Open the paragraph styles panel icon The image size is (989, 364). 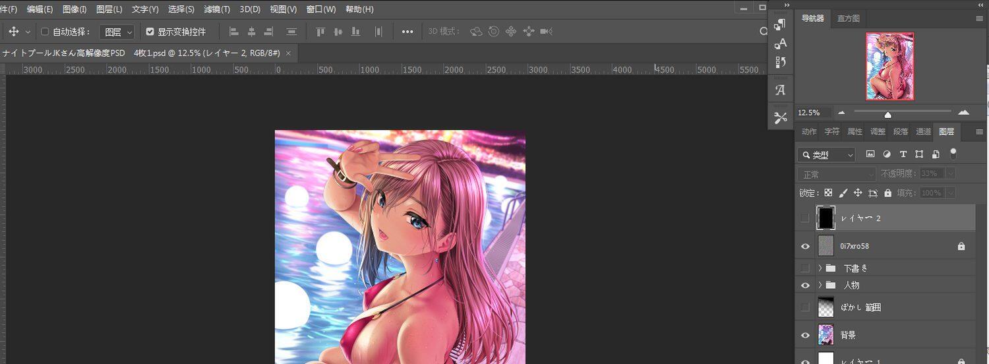point(781,24)
